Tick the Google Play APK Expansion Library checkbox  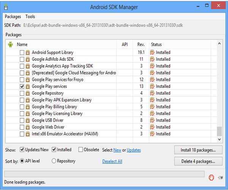[x=22, y=100]
